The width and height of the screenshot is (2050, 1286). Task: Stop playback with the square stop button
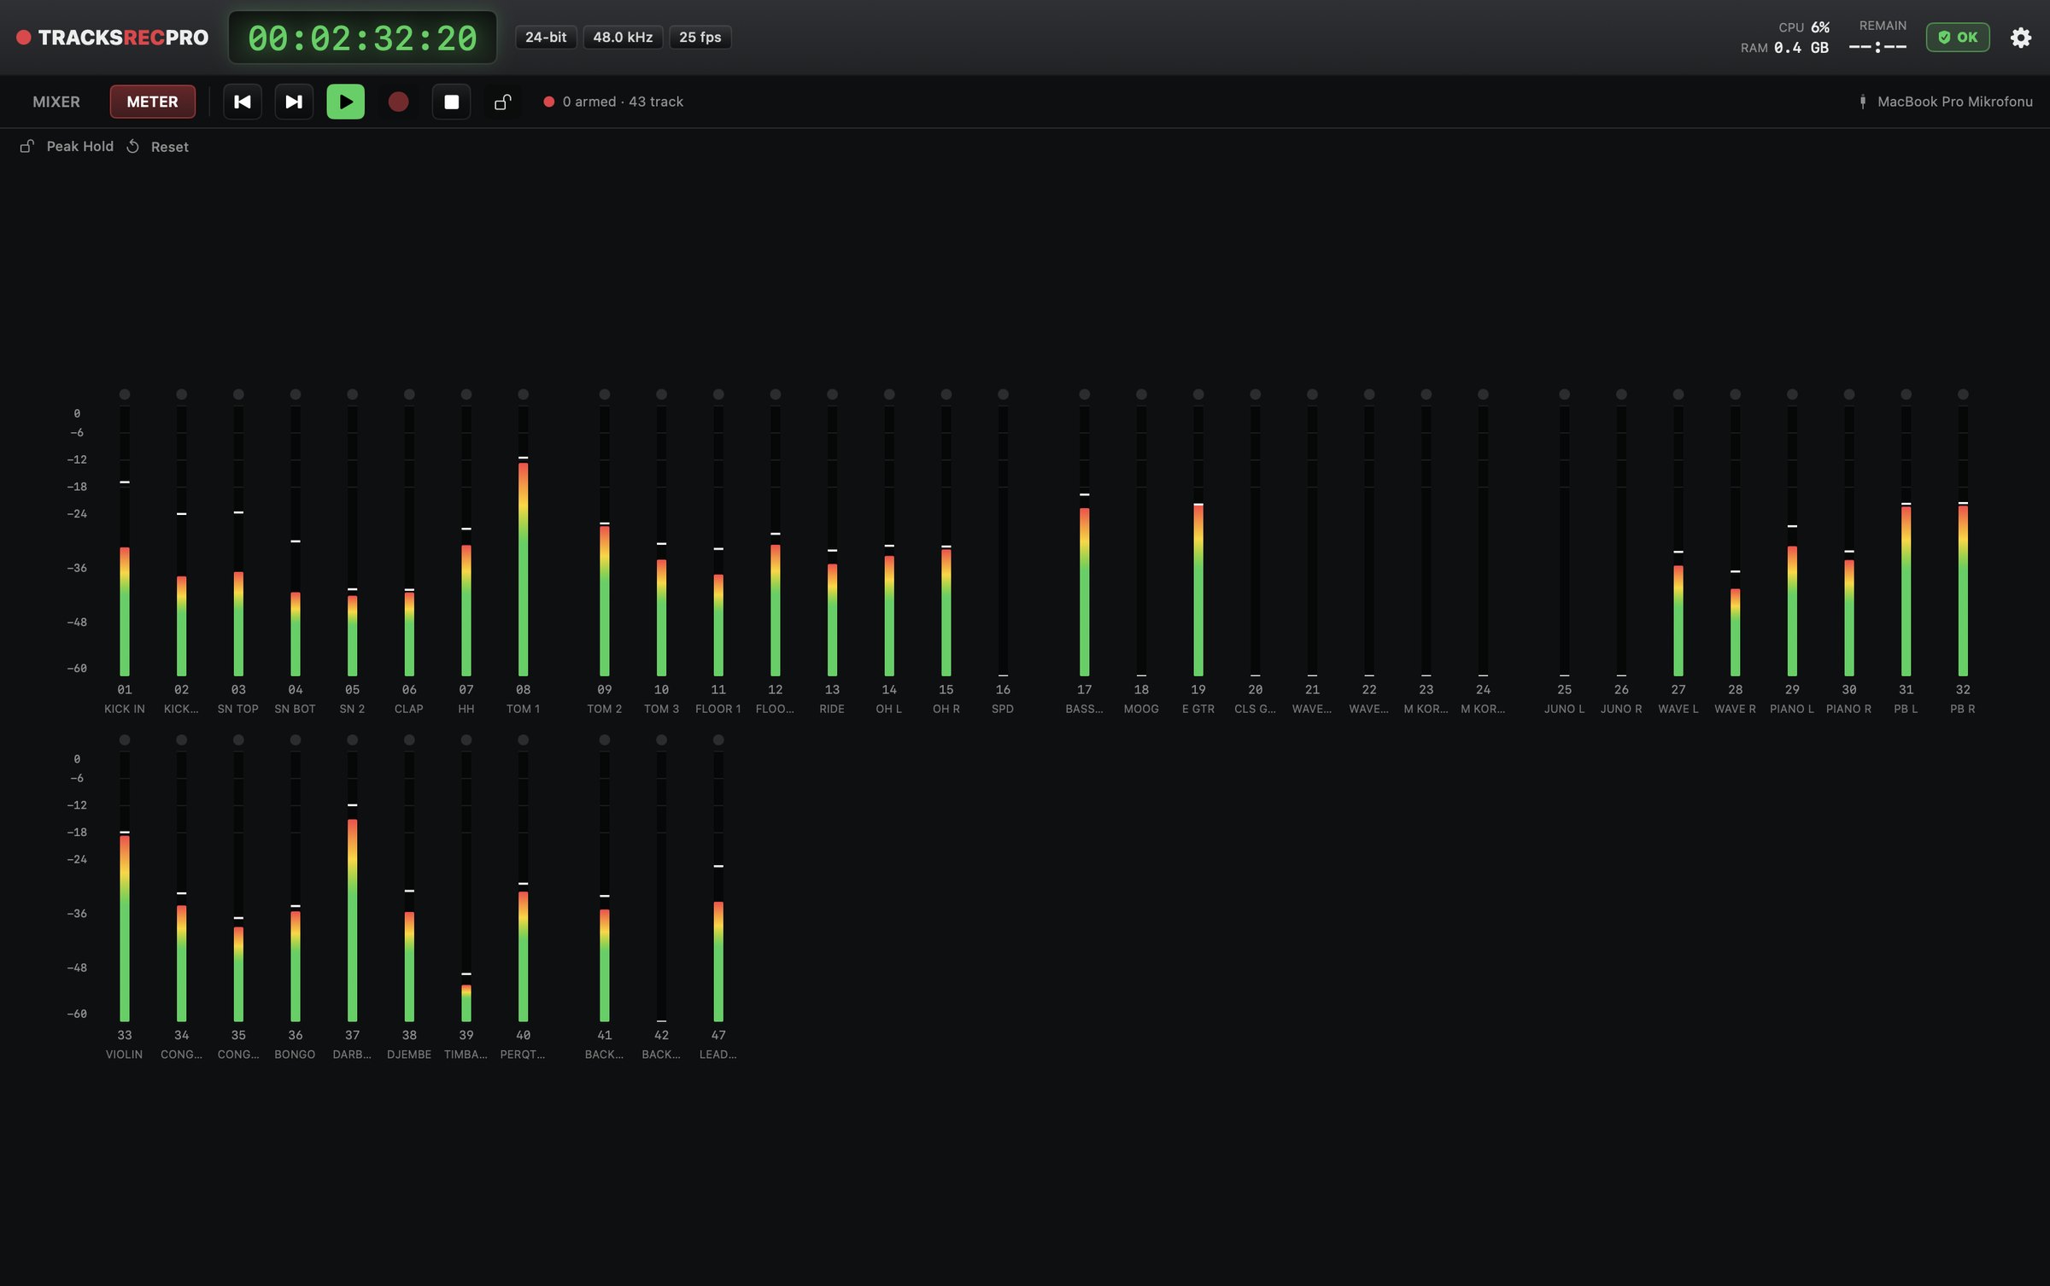pos(451,102)
